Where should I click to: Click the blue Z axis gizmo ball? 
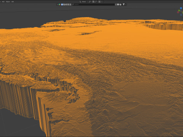click(x=181, y=8)
